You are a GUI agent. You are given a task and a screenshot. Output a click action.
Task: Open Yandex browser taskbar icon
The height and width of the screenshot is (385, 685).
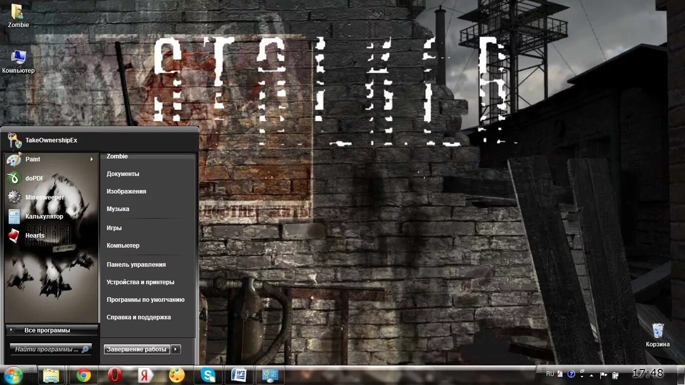point(145,375)
